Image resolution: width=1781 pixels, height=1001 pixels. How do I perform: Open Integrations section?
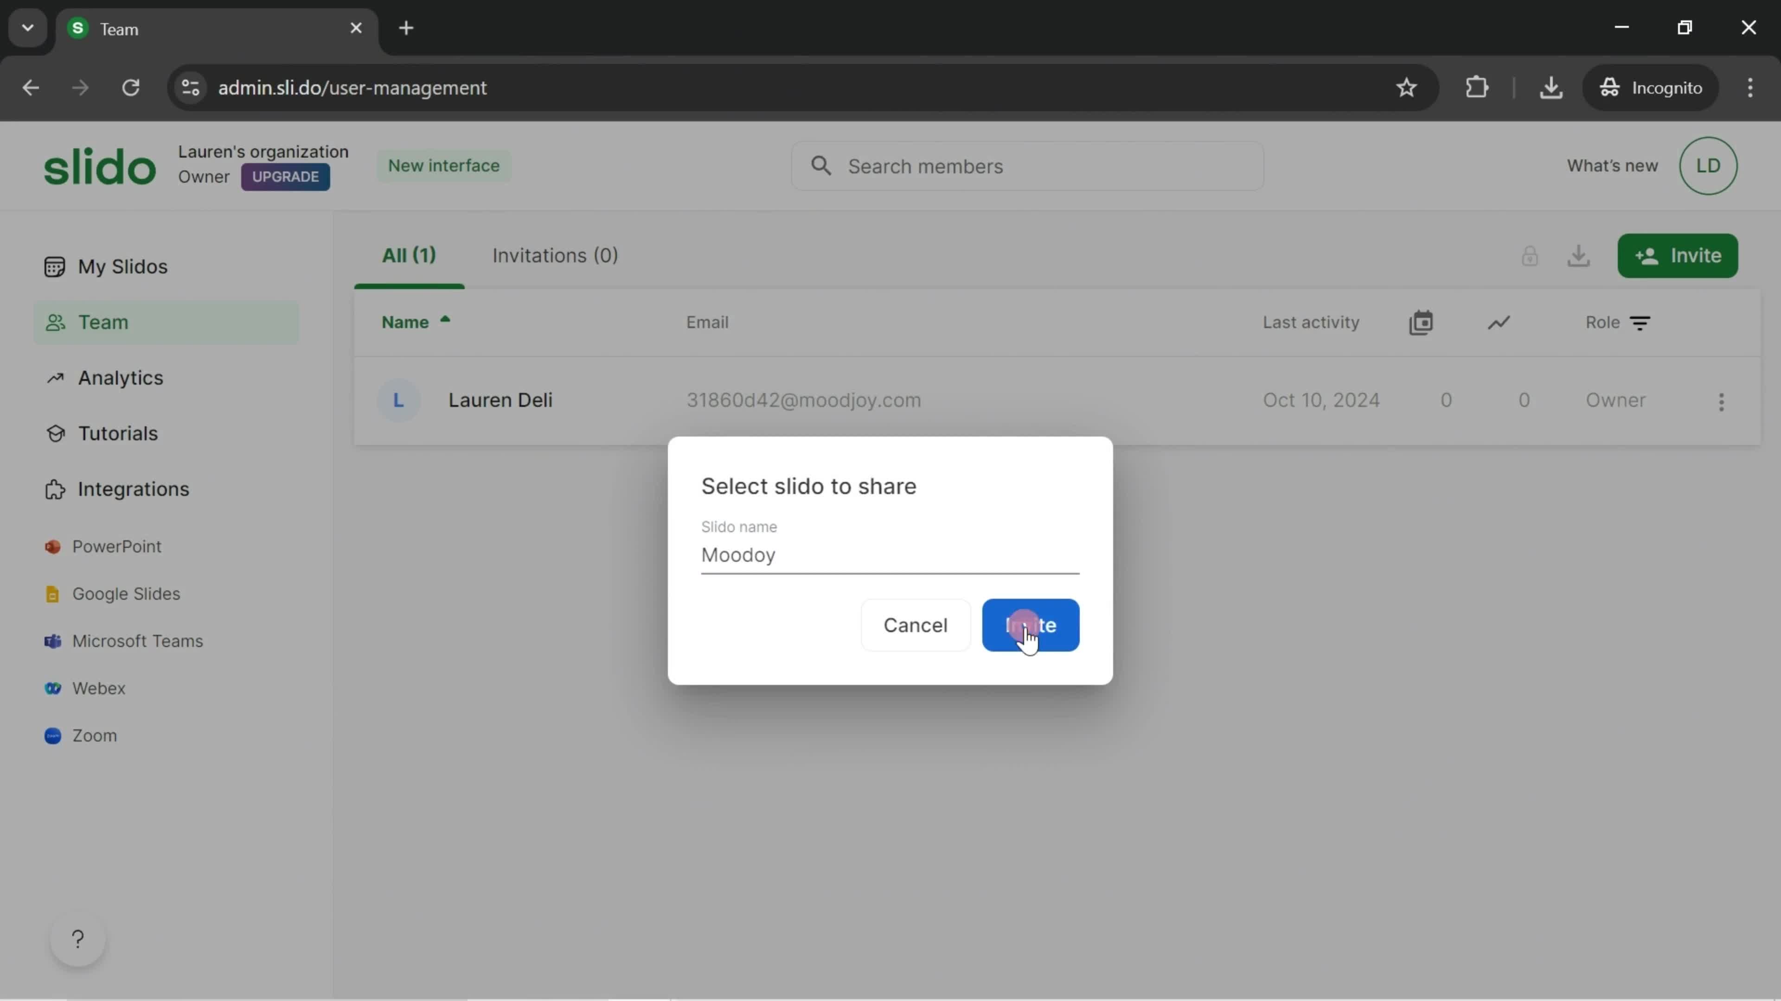(x=133, y=488)
